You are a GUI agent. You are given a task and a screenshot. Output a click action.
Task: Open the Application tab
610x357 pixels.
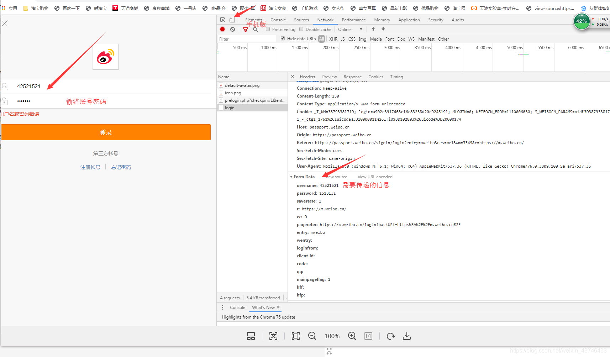click(409, 20)
